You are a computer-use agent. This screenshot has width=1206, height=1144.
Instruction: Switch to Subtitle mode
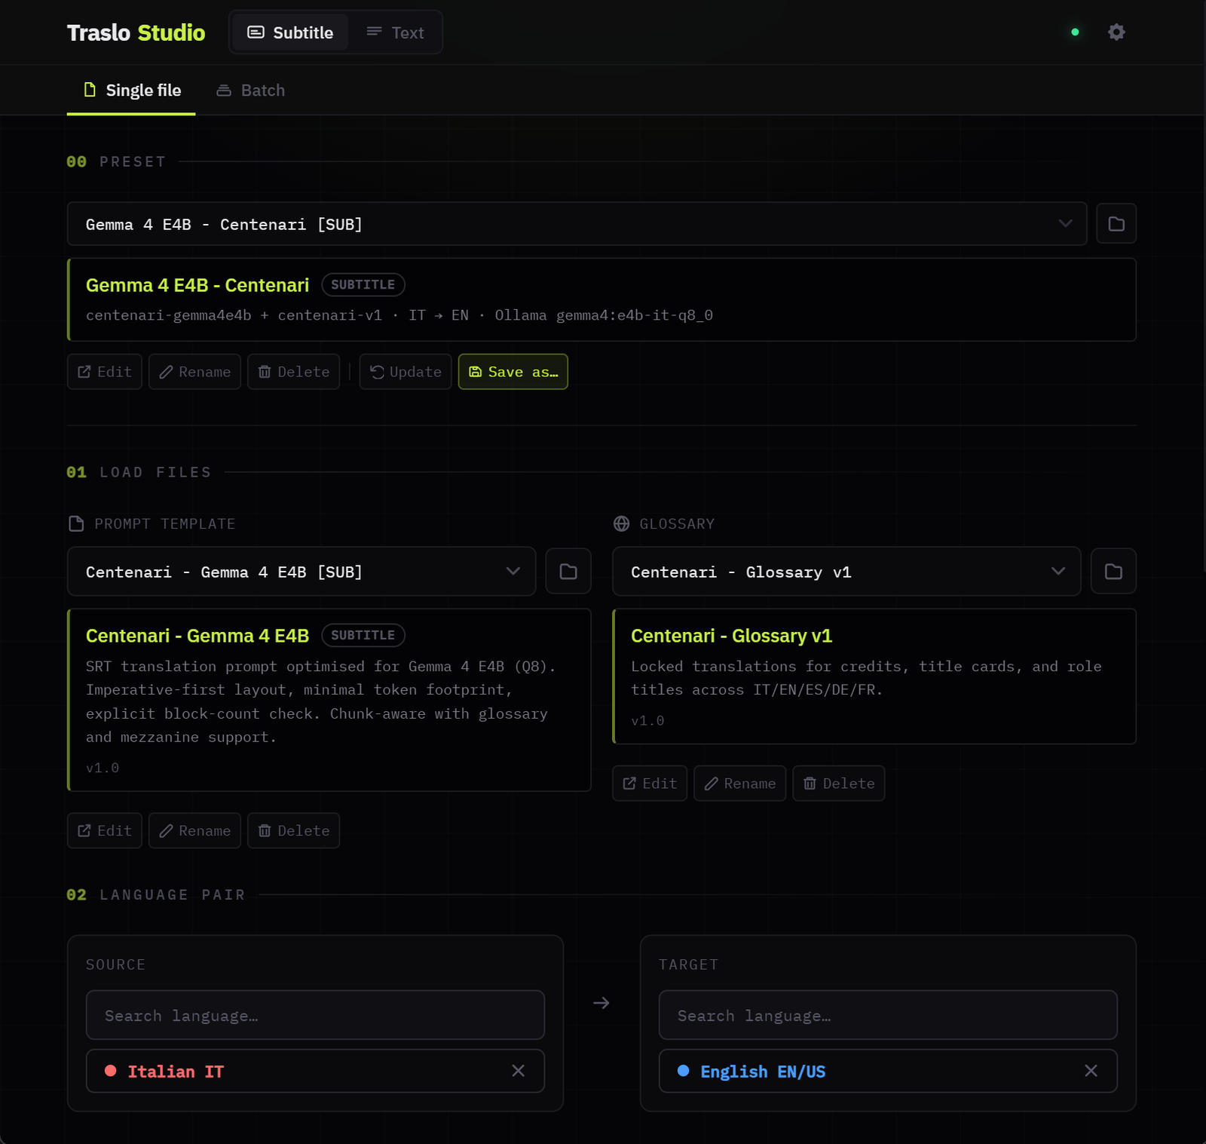tap(290, 32)
